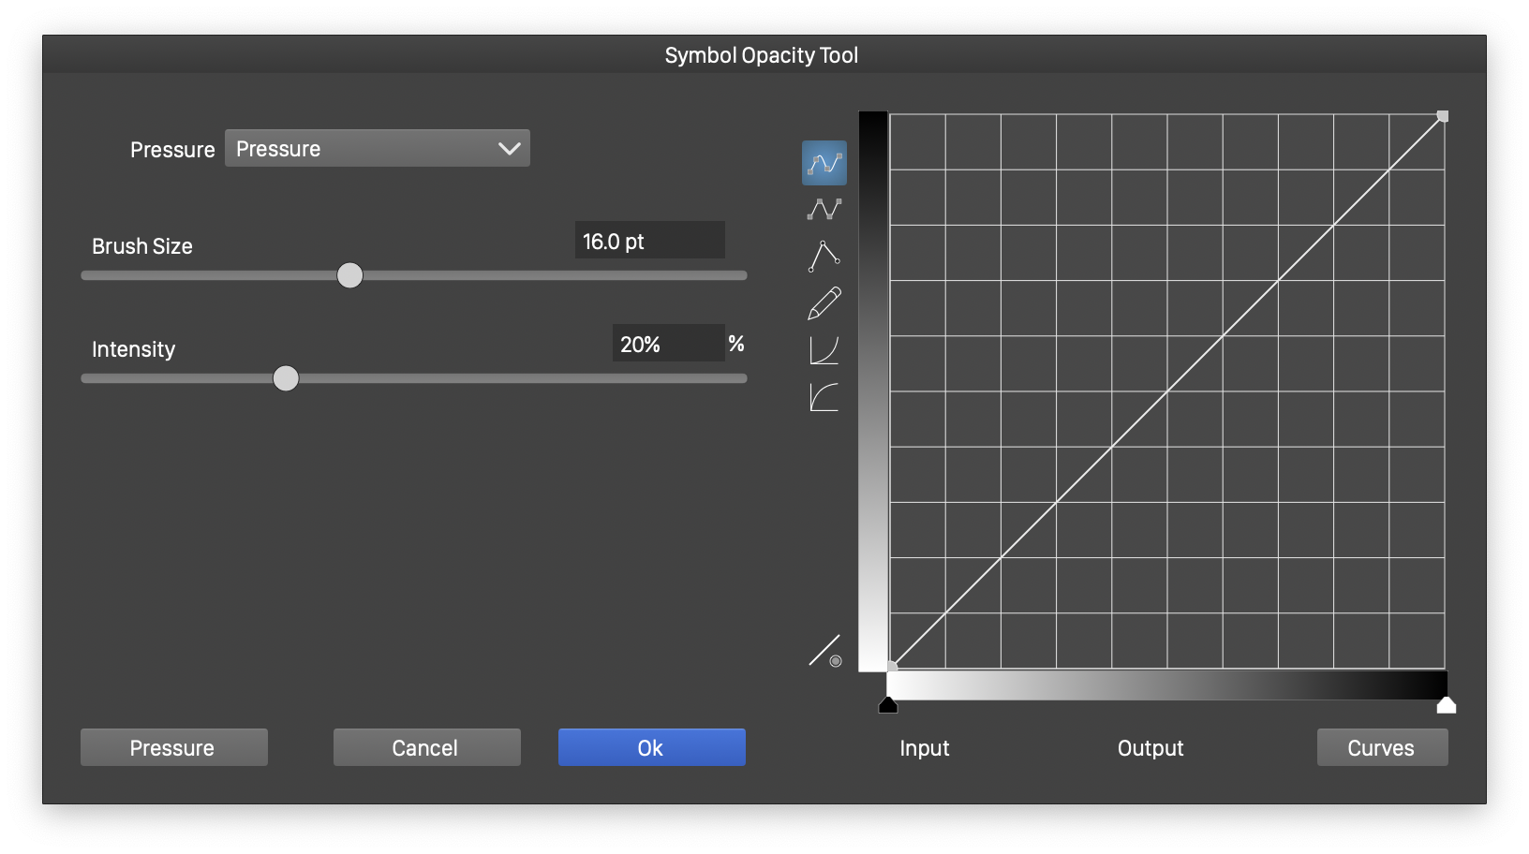Select the smooth curve mode icon
Image resolution: width=1529 pixels, height=854 pixels.
824,163
